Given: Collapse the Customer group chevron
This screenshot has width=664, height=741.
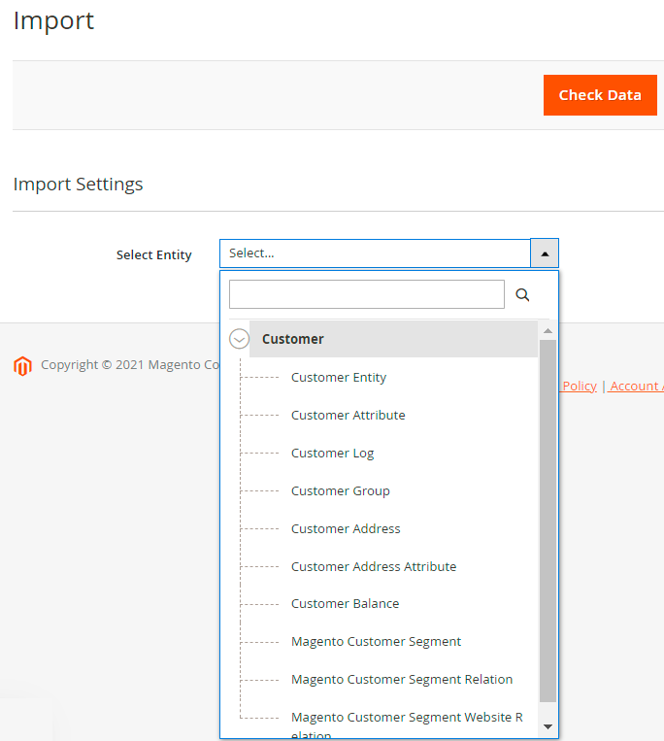Looking at the screenshot, I should coord(240,339).
